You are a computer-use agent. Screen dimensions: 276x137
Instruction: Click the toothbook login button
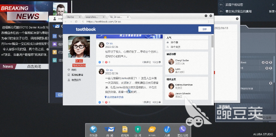pos(204,29)
